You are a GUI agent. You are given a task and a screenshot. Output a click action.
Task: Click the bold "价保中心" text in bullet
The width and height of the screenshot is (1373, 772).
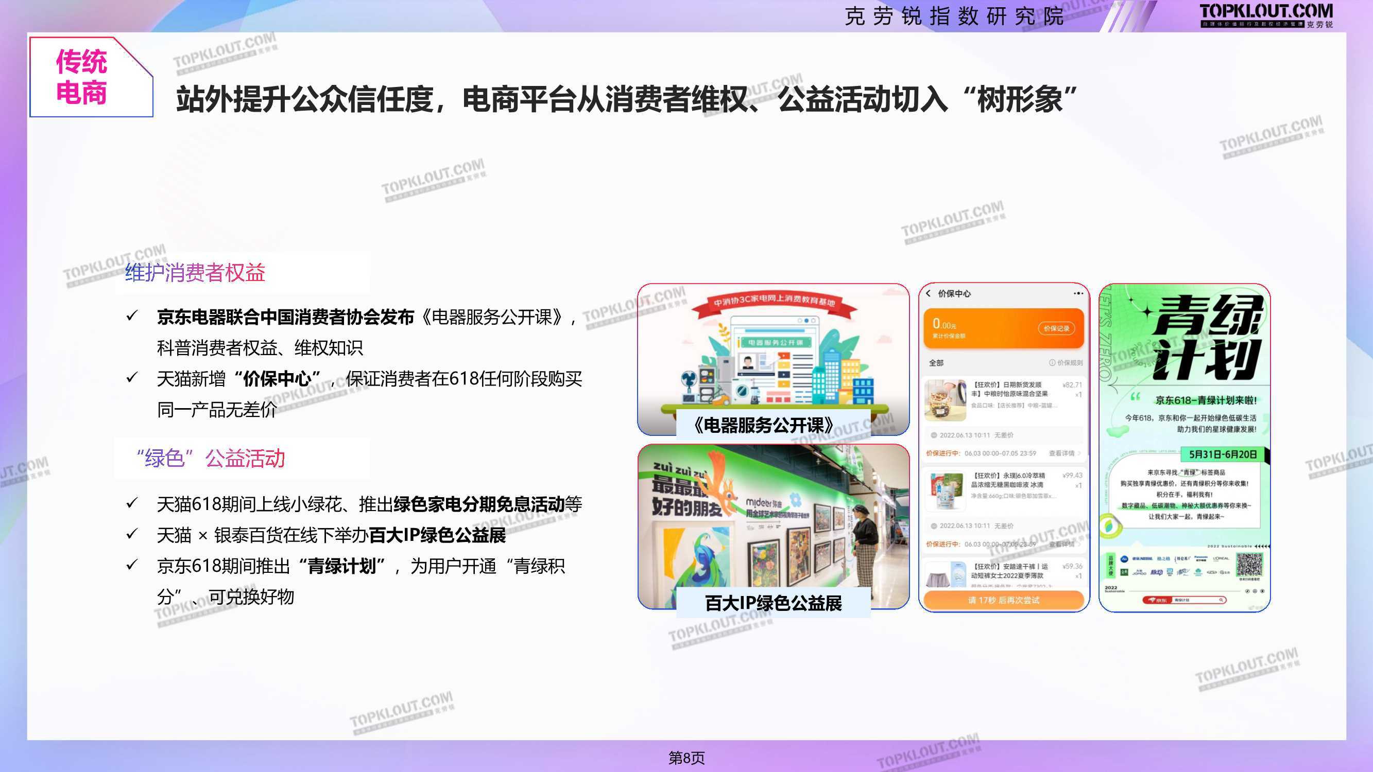(277, 379)
